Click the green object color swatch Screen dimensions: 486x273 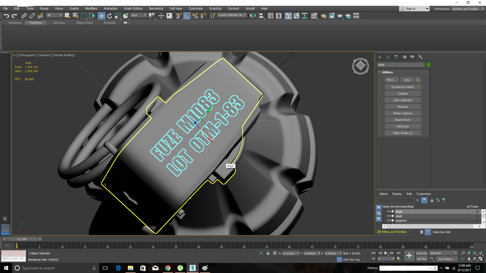coord(428,65)
